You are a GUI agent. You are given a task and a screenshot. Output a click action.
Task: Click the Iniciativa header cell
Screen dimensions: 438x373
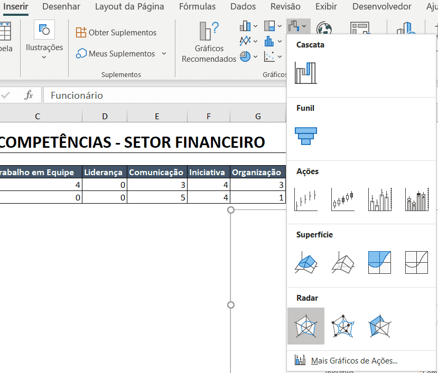click(209, 172)
